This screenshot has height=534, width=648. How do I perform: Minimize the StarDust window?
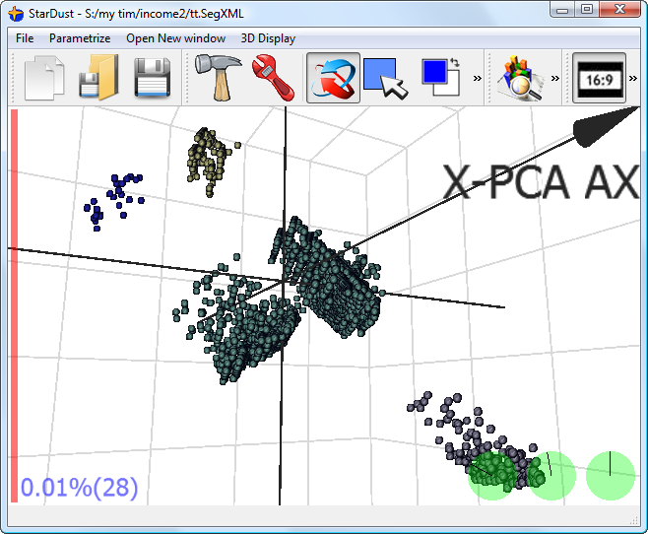562,10
